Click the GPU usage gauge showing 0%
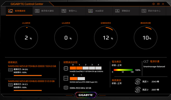Screen dimensions: 171x100 point(66,37)
